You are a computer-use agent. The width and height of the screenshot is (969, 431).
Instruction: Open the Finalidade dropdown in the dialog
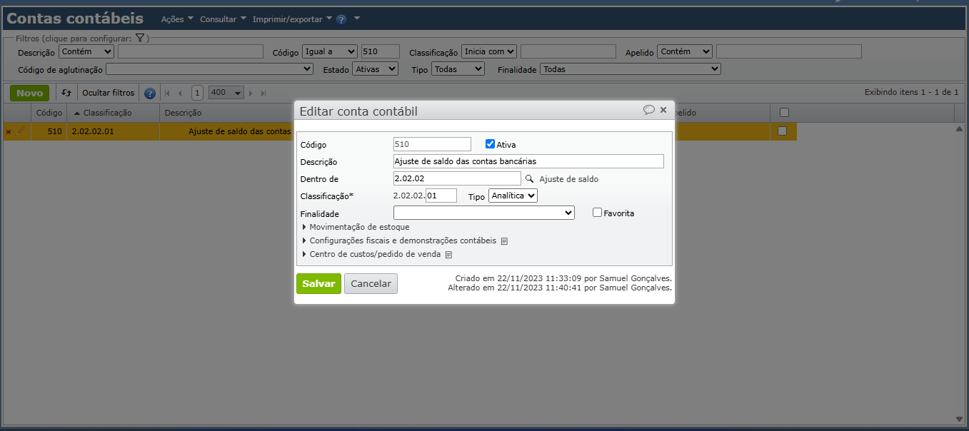tap(484, 213)
